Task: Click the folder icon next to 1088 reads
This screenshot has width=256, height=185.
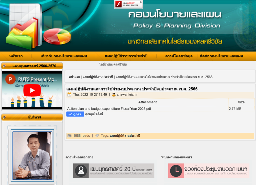Action: (x=69, y=136)
